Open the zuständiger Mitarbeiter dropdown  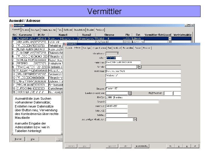(135, 119)
